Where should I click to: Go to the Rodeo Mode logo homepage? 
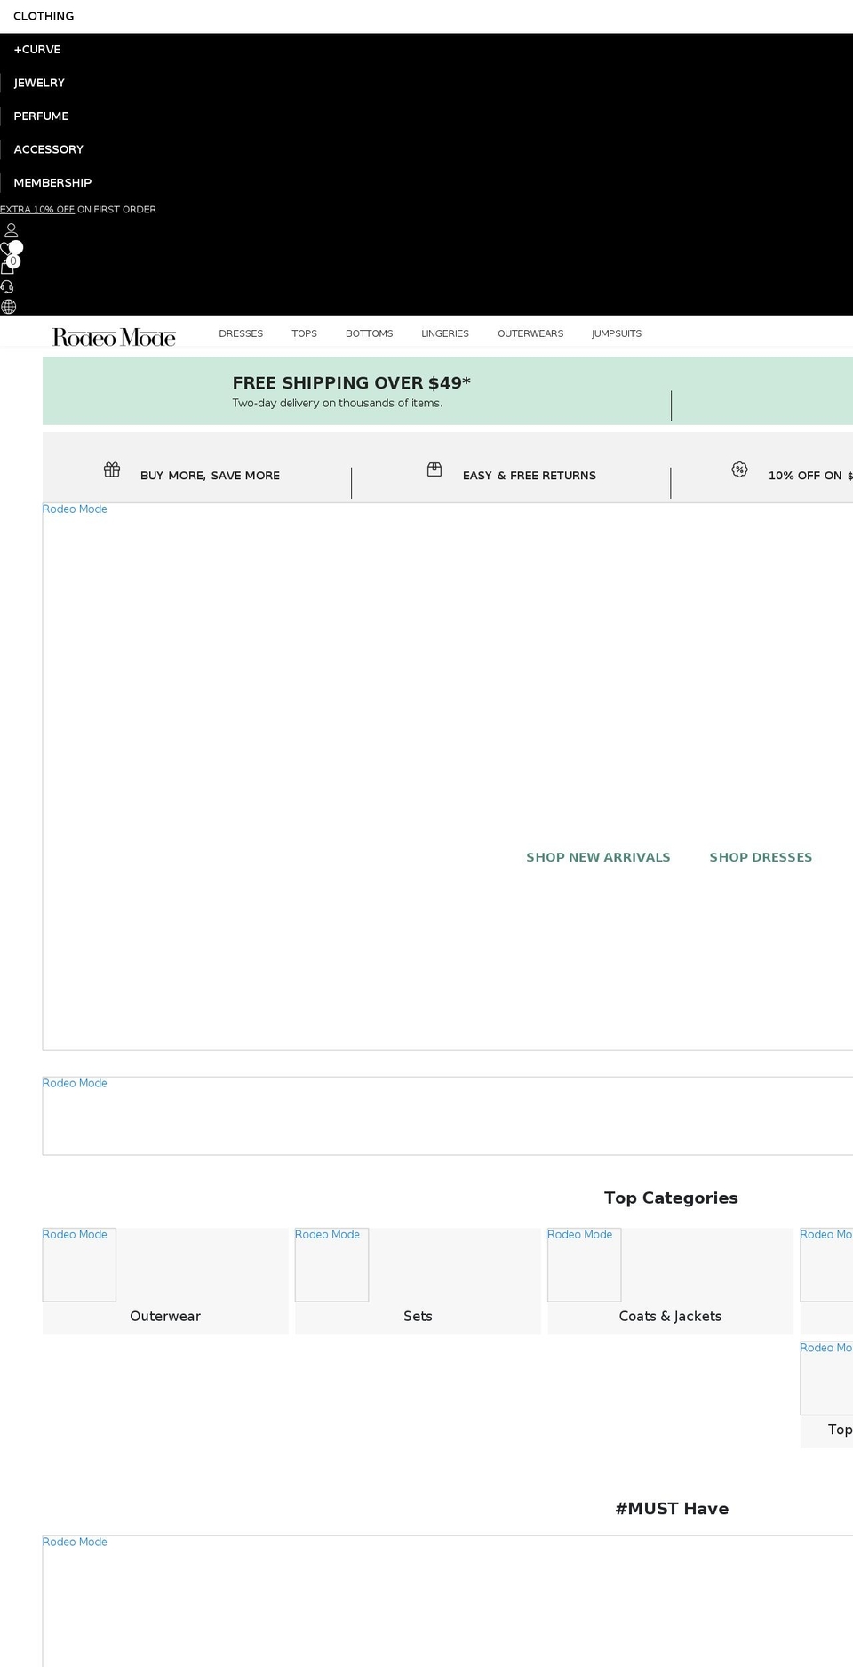(114, 337)
